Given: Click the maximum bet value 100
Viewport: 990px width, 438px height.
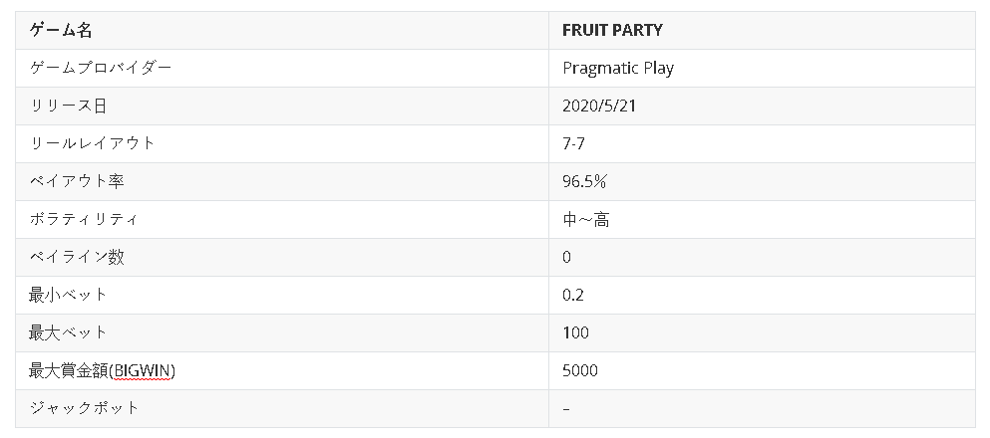Looking at the screenshot, I should click(575, 332).
